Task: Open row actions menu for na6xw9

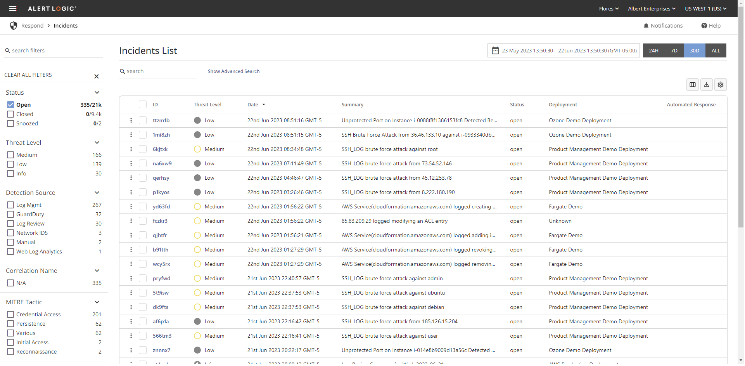Action: click(x=131, y=163)
